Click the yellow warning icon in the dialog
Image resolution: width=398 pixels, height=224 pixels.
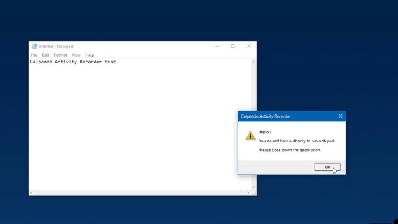pos(250,136)
